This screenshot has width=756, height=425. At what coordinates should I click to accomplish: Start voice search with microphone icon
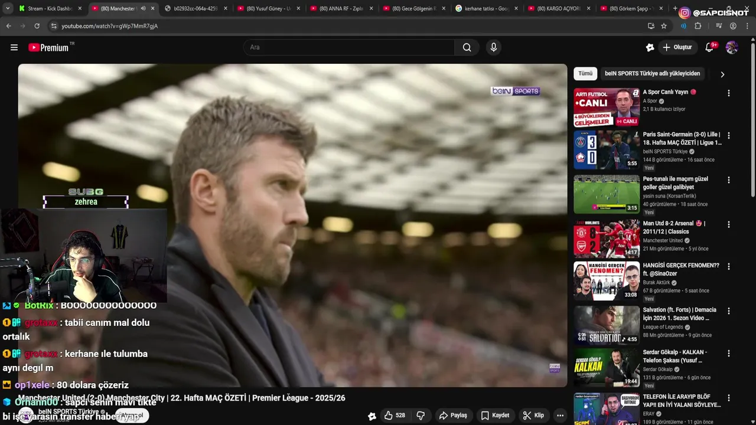coord(494,47)
